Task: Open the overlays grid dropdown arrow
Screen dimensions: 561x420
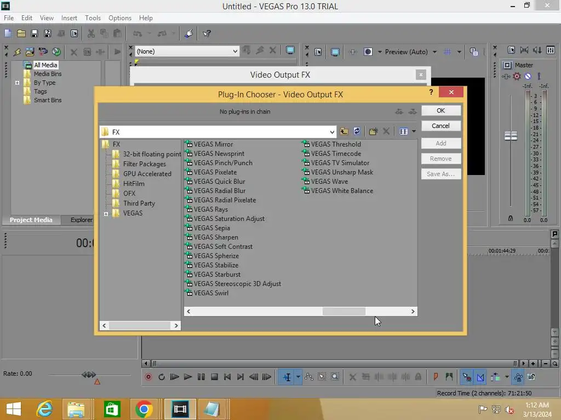Action: (x=459, y=52)
